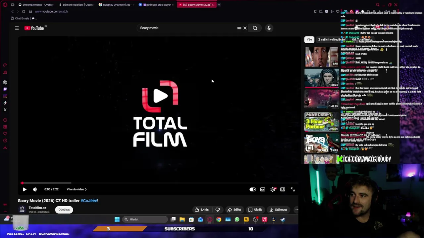Open the Totalfilm.cz channel name
The image size is (424, 238).
point(37,208)
